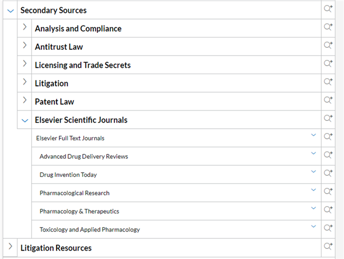Add Elsevier Scientific Journals to search

[x=328, y=118]
